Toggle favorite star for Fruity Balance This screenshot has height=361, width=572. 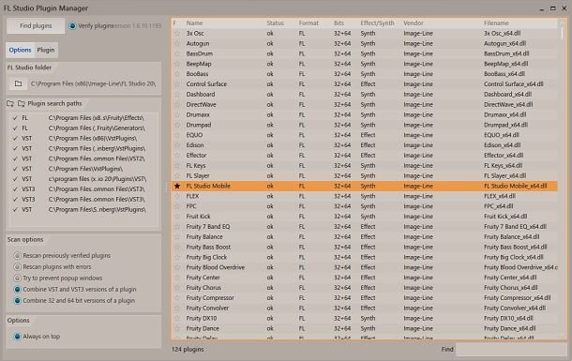(x=177, y=237)
